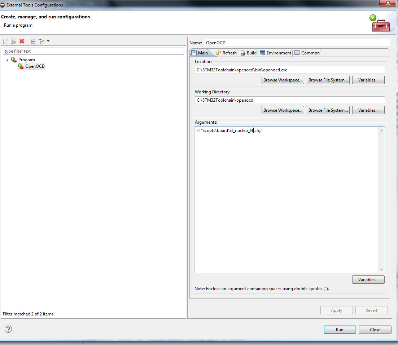Click the filter launch configurations icon
Viewport: 398px width, 345px height.
point(41,41)
